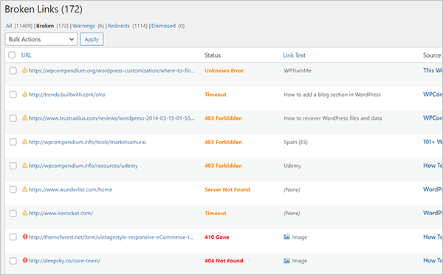The image size is (443, 275).
Task: Click warning icon beside wpcompendium.org URL
Action: point(25,70)
